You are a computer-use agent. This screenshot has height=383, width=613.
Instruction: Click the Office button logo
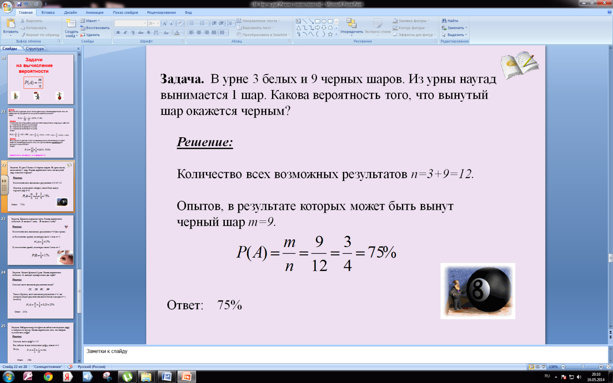point(7,7)
